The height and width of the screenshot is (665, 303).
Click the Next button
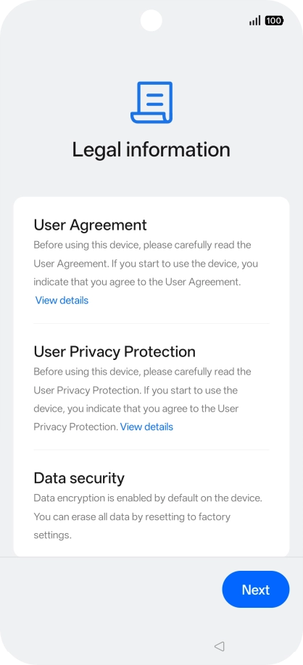tap(256, 590)
